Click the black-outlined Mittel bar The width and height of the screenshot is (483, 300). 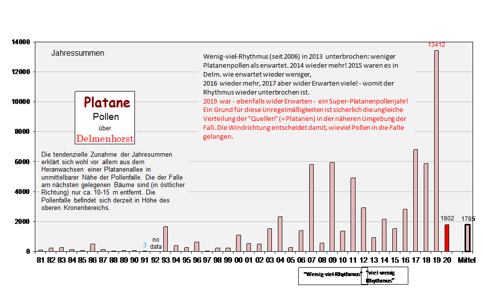pos(468,238)
